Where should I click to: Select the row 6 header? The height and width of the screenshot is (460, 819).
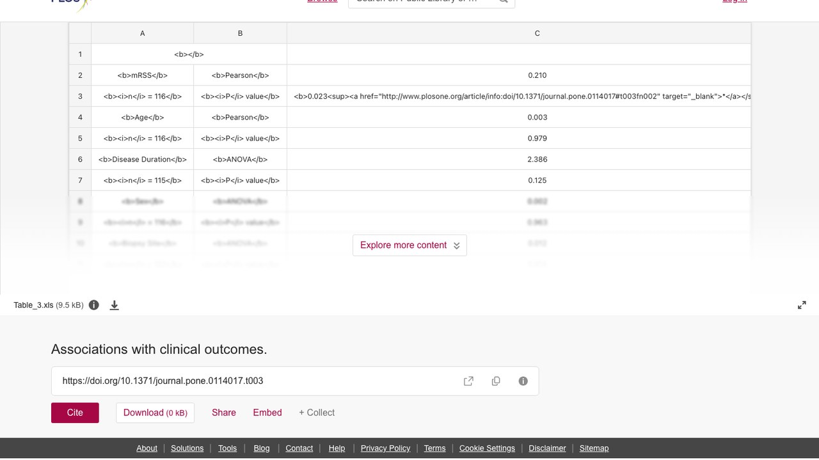click(x=80, y=160)
